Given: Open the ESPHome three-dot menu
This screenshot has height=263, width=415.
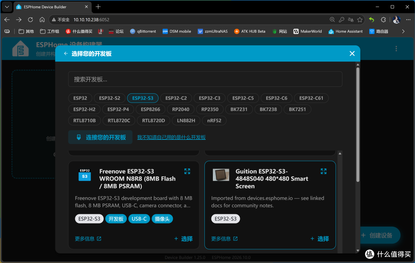Looking at the screenshot, I should (x=396, y=49).
